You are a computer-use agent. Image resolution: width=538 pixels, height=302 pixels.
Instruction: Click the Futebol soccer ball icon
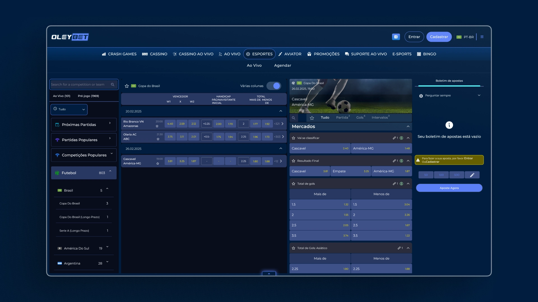click(x=57, y=173)
